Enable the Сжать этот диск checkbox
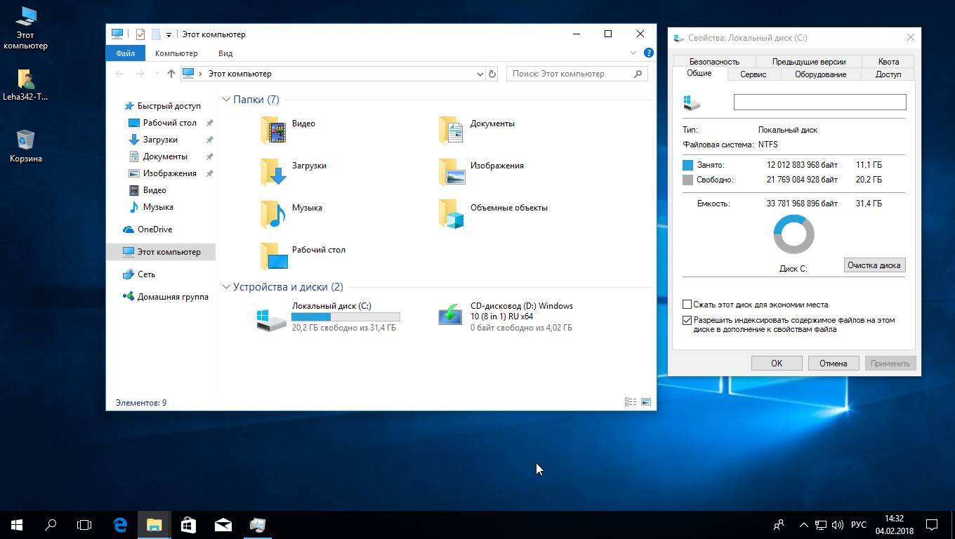The width and height of the screenshot is (955, 539). point(687,305)
